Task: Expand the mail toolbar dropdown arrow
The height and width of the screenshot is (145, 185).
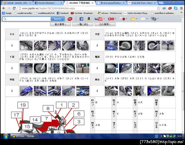Action: pos(147,19)
